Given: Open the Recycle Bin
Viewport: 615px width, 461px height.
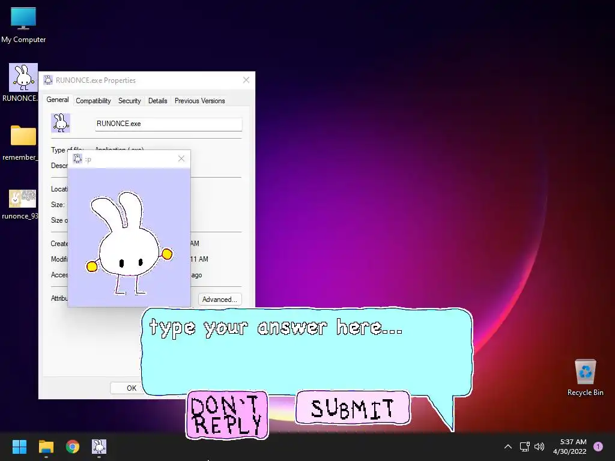Looking at the screenshot, I should coord(585,377).
